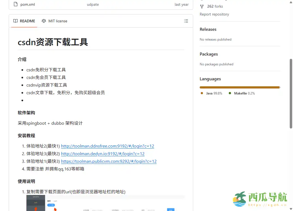The image size is (293, 211).
Task: Open the toolman.ddnsfree.com login link
Action: click(107, 146)
